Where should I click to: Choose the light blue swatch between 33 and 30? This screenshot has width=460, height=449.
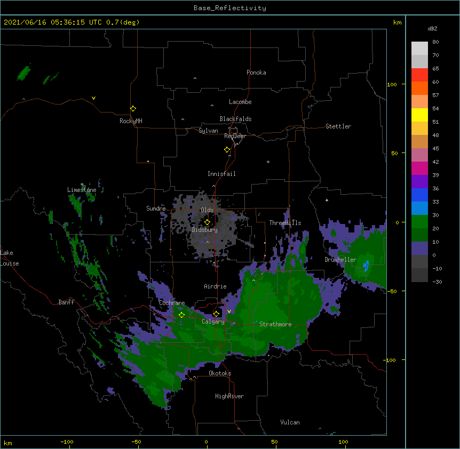[419, 209]
